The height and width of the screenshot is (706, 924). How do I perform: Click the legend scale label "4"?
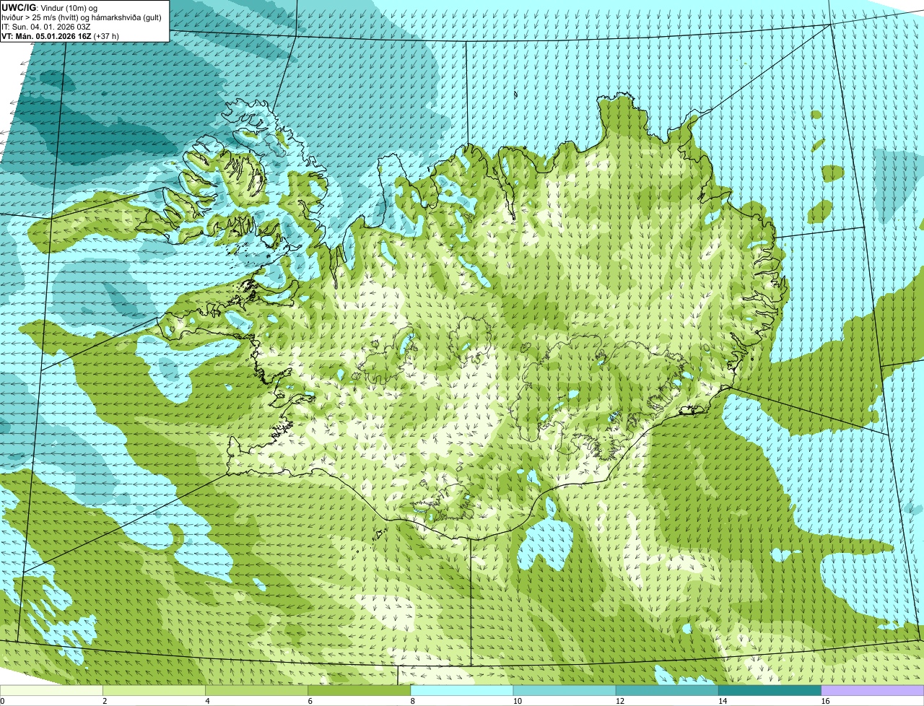tap(207, 701)
